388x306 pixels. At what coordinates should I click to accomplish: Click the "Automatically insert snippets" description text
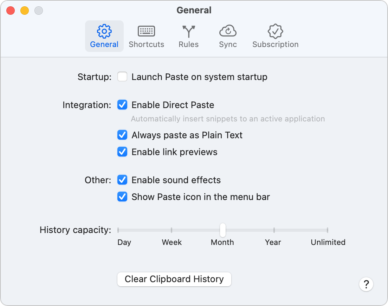228,119
